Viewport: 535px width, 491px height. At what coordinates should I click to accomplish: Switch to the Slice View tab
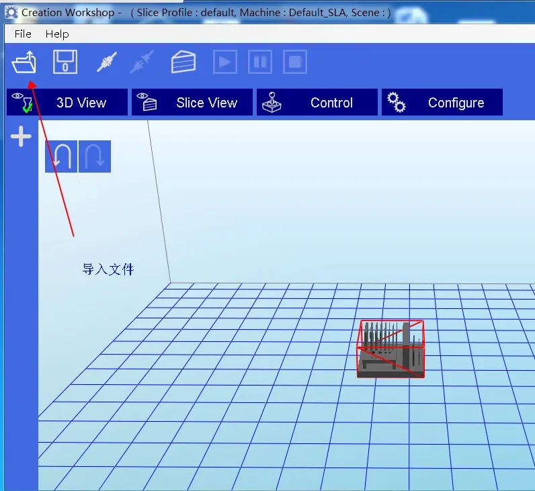click(192, 102)
